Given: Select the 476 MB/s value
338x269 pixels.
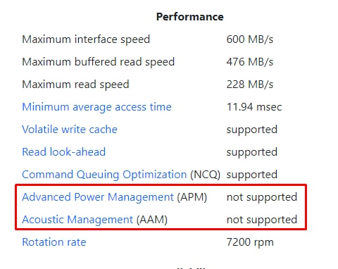Looking at the screenshot, I should [250, 62].
